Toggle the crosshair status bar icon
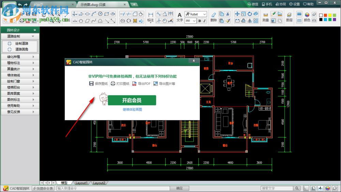 320,188
